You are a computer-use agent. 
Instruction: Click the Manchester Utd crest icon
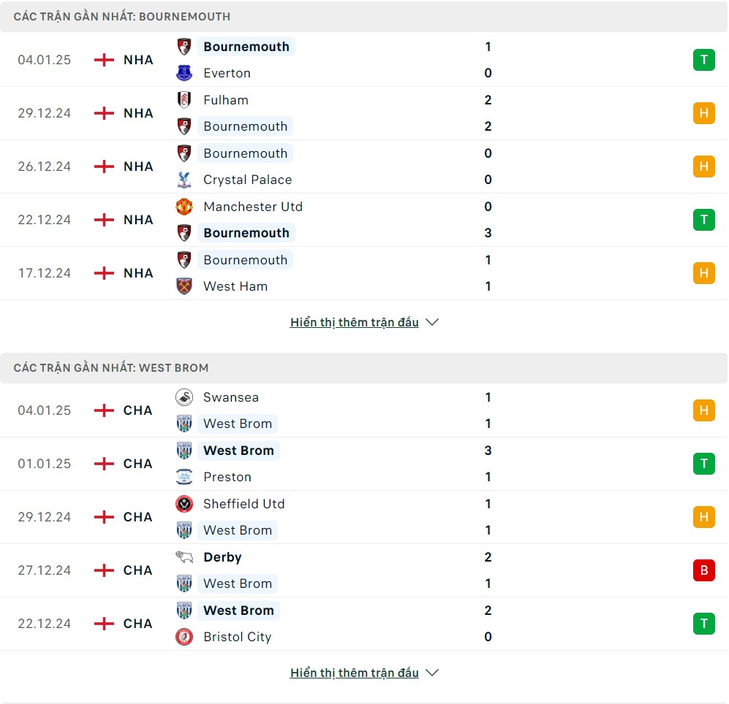coord(184,207)
